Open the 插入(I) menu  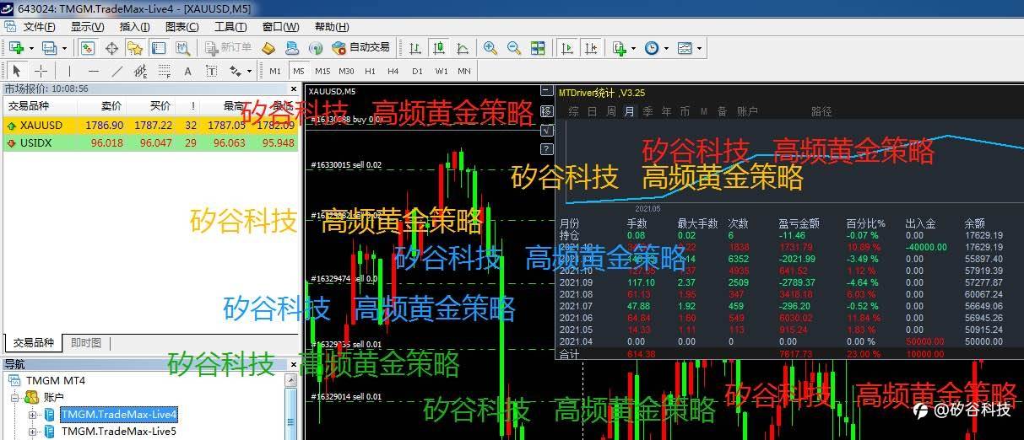(134, 26)
